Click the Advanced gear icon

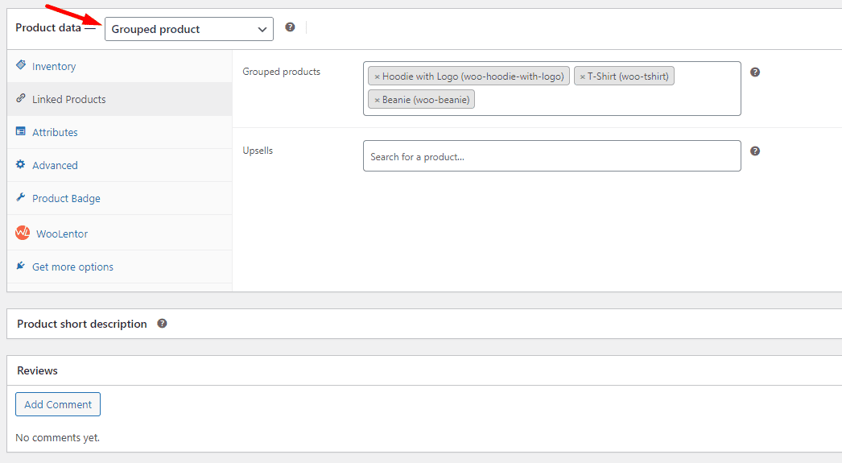coord(21,164)
